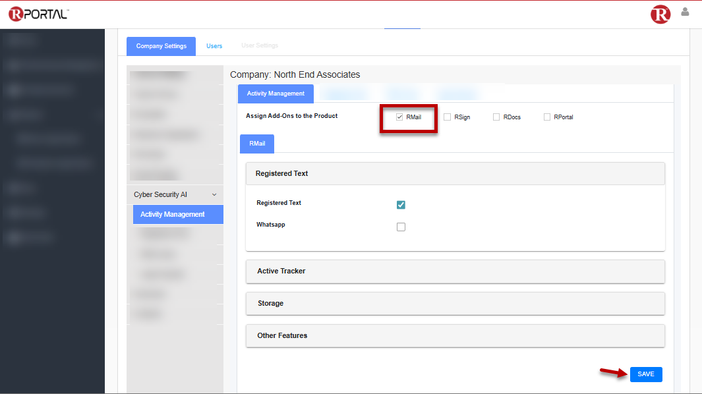This screenshot has width=702, height=394.
Task: Select Activity Management in the sidebar
Action: coord(173,215)
